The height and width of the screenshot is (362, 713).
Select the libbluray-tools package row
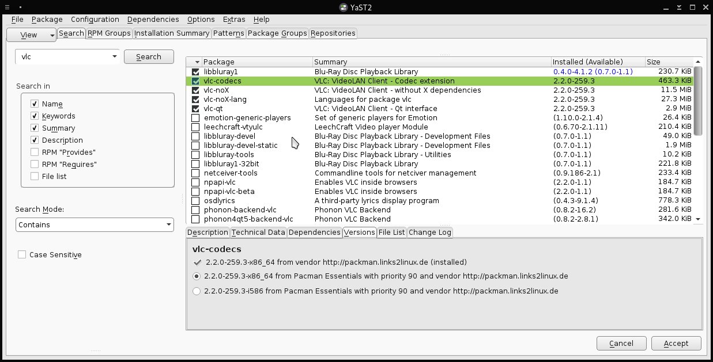(x=441, y=155)
